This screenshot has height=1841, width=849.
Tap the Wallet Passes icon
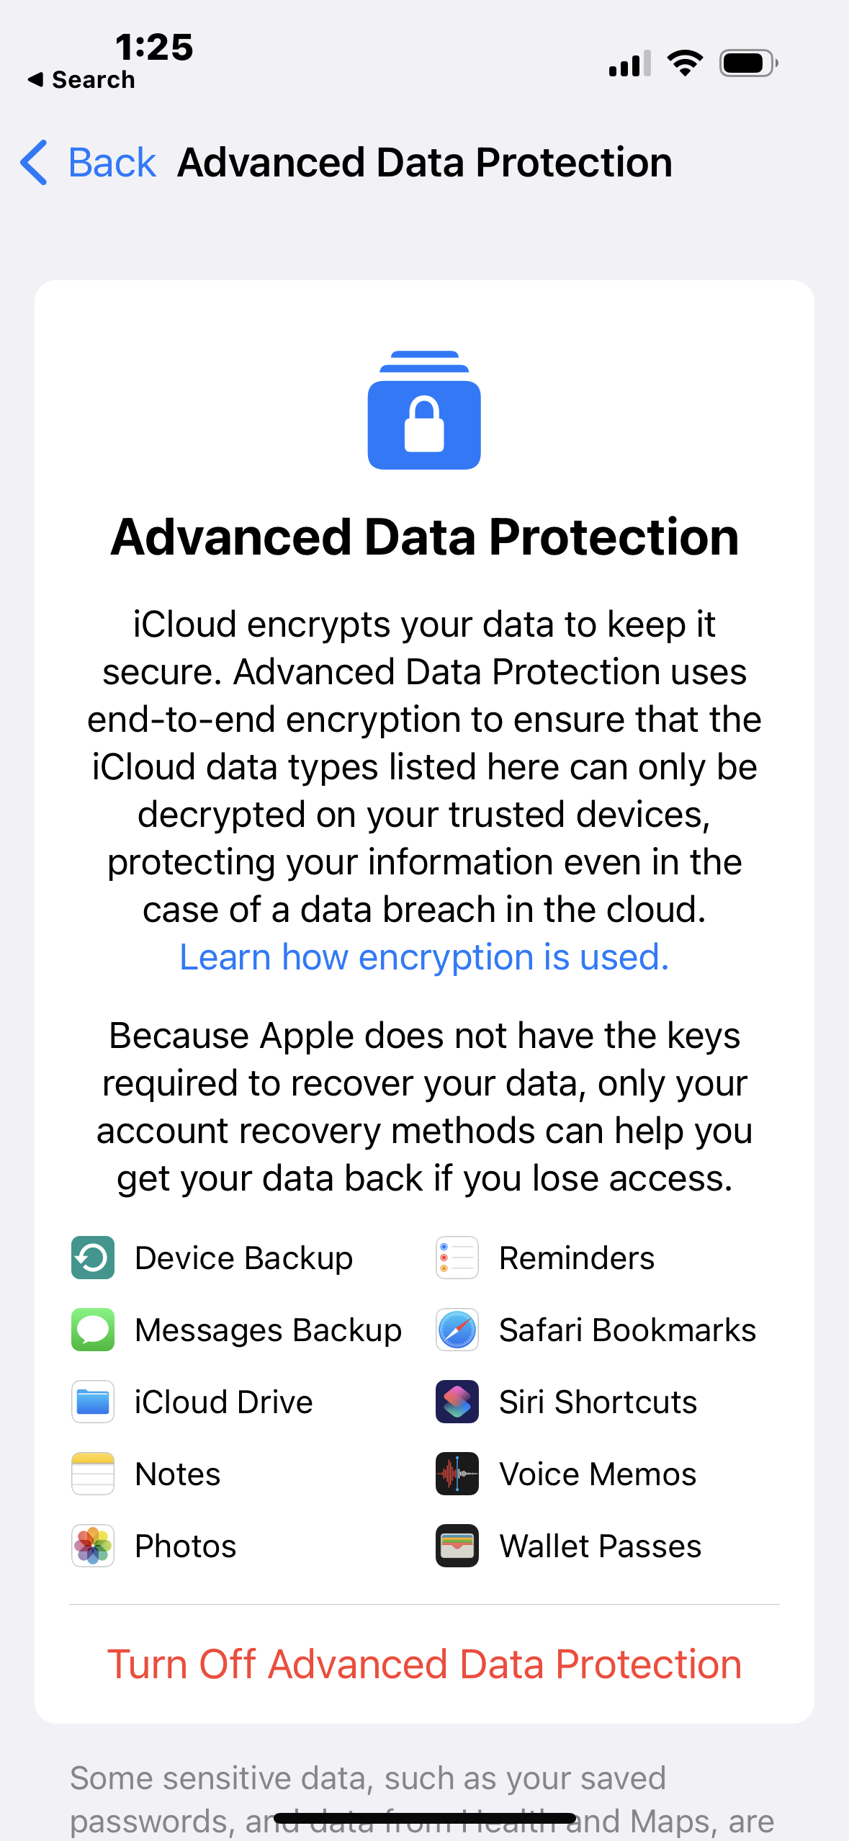coord(457,1546)
